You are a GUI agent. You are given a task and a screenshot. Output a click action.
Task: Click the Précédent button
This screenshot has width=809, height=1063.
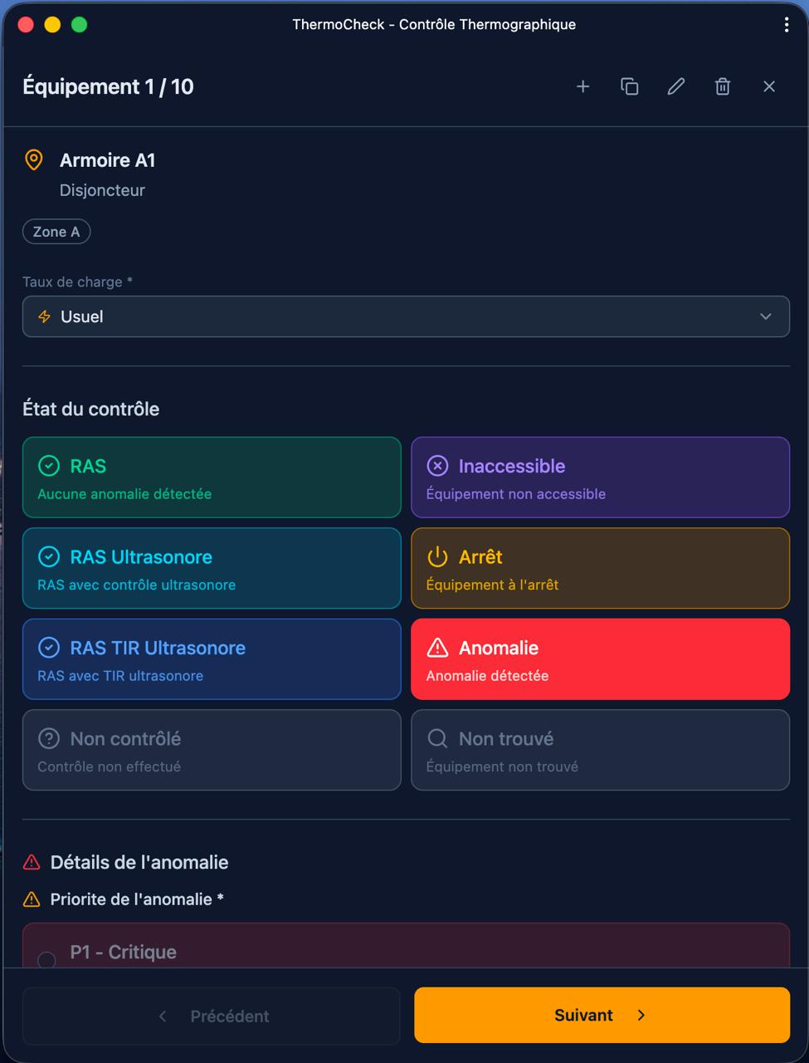(x=212, y=1016)
